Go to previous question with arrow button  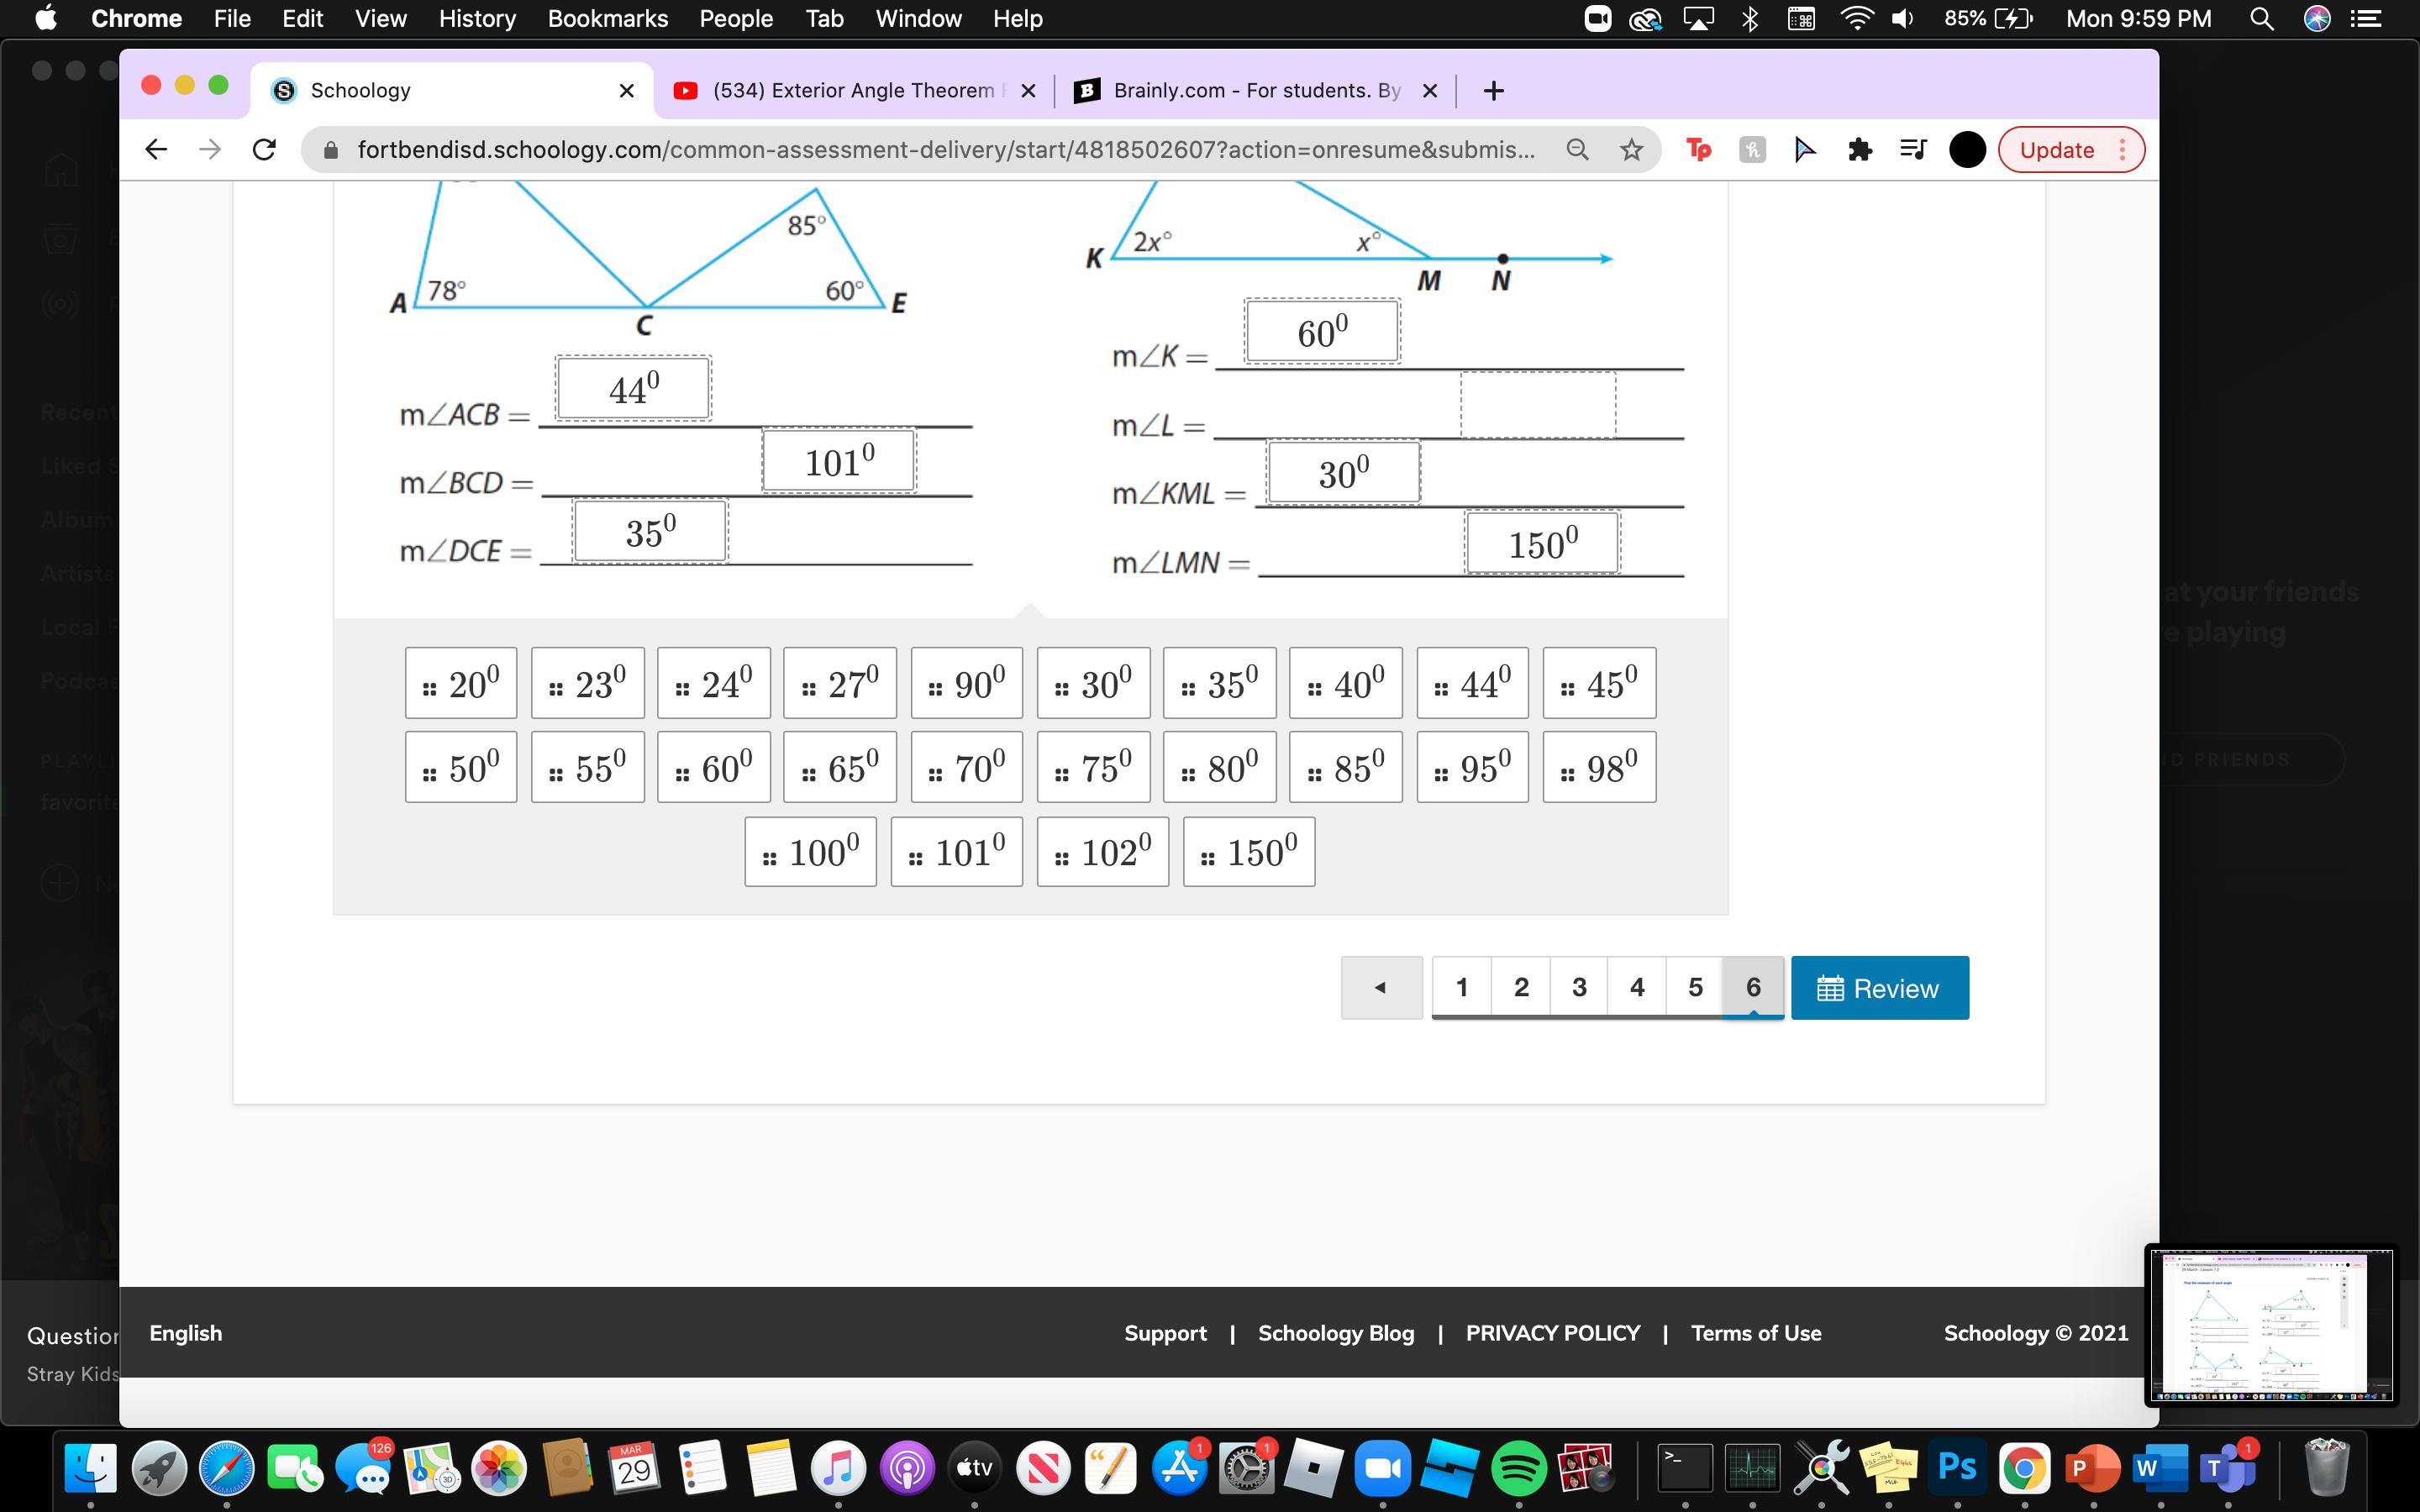(1381, 988)
